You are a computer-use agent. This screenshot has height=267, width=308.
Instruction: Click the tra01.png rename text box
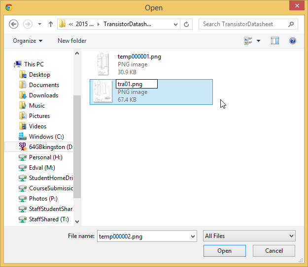(x=137, y=84)
